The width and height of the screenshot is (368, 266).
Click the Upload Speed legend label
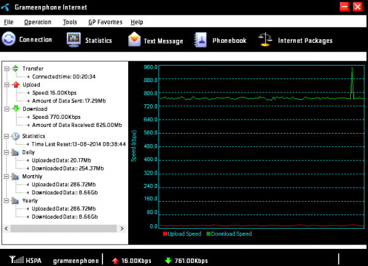(185, 234)
